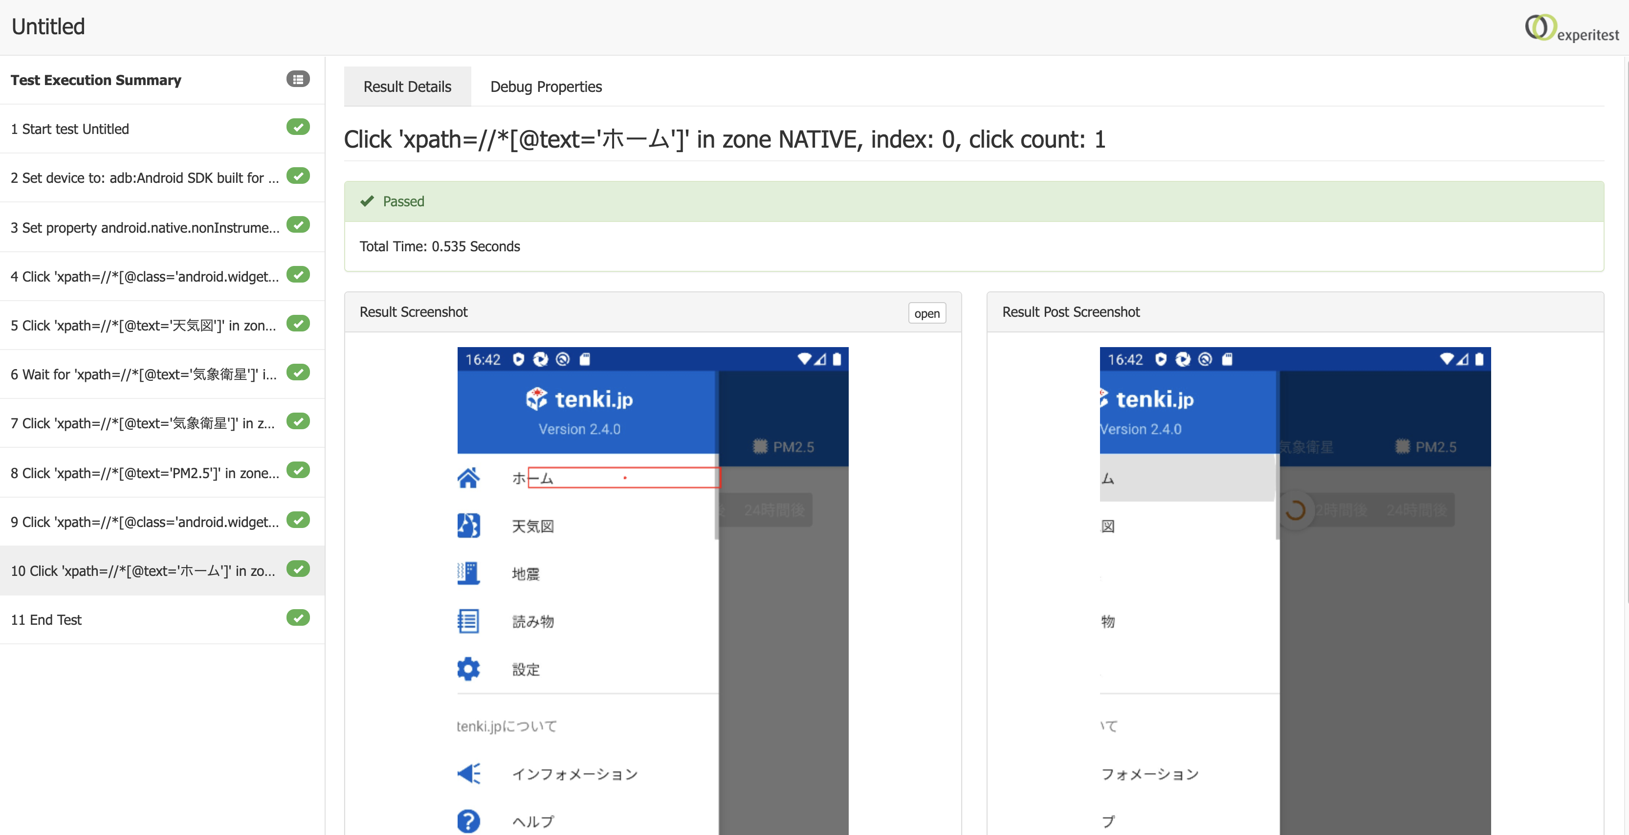Click the Untitled page title
Viewport: 1629px width, 835px height.
tap(48, 26)
